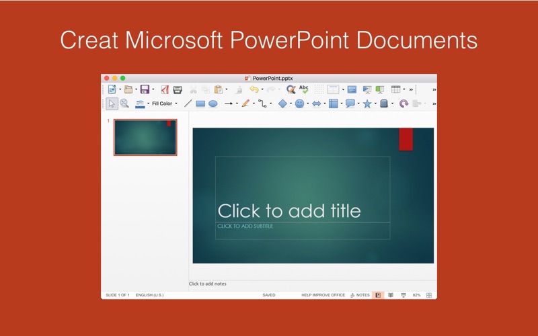Paste from the clipboard icon
Image resolution: width=538 pixels, height=336 pixels.
pos(219,89)
